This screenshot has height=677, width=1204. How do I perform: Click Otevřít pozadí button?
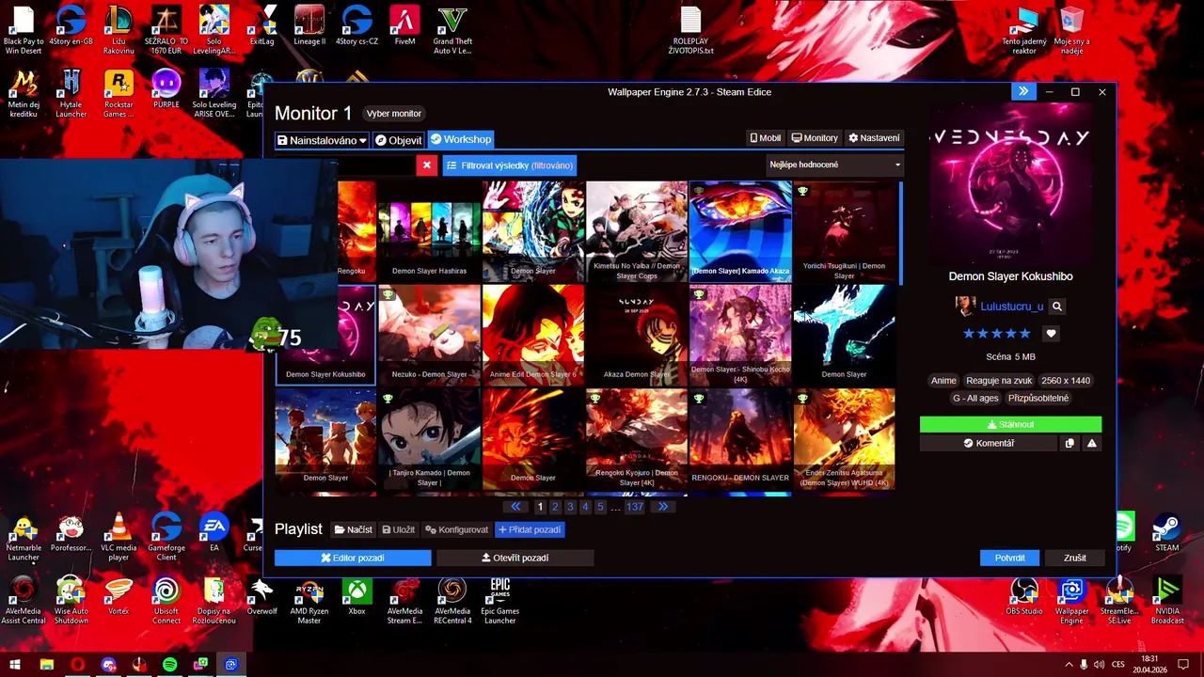(515, 558)
